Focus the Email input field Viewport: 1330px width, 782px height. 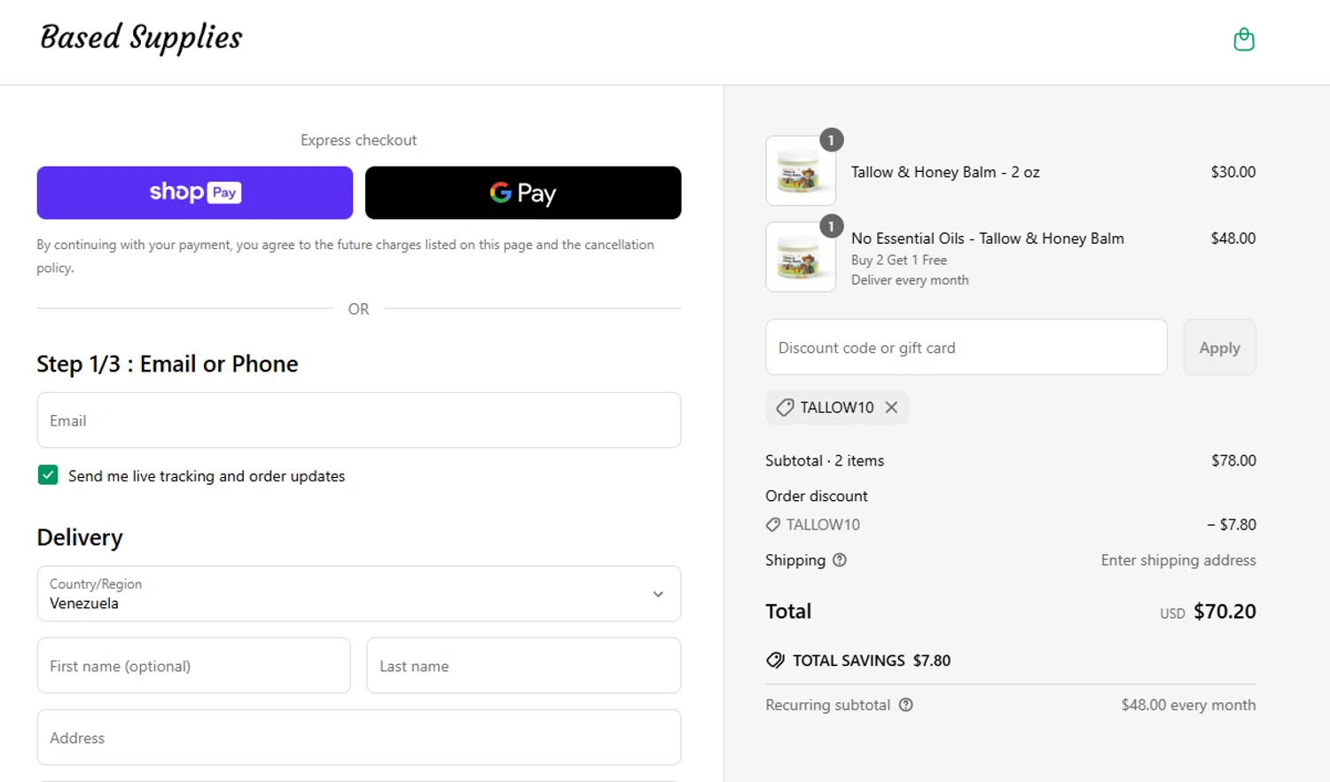358,420
